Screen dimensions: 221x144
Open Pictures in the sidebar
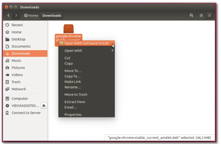[x=25, y=68]
